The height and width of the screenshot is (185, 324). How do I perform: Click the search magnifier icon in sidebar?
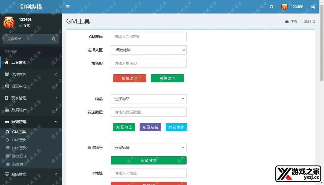pyautogui.click(x=54, y=39)
